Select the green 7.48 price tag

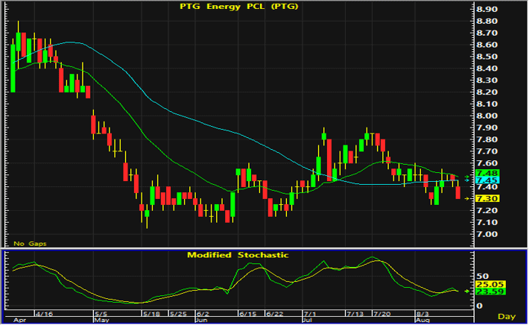click(x=487, y=174)
